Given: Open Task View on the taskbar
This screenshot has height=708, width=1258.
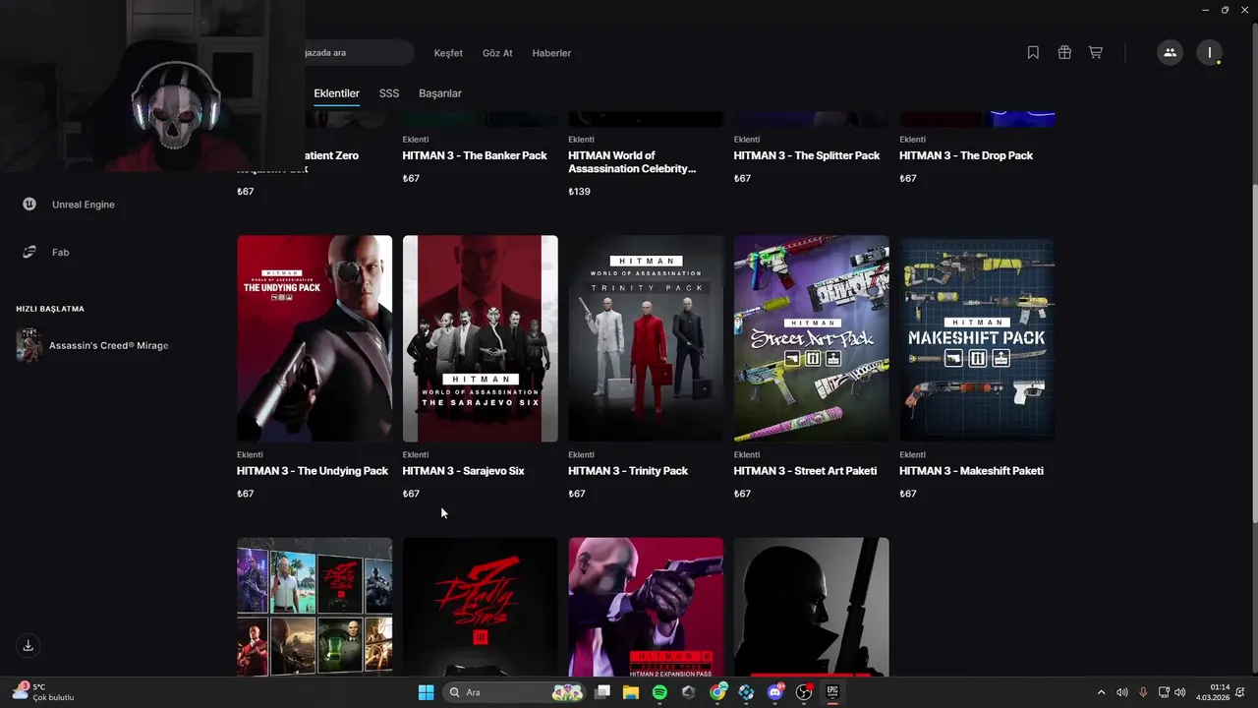Looking at the screenshot, I should (602, 692).
